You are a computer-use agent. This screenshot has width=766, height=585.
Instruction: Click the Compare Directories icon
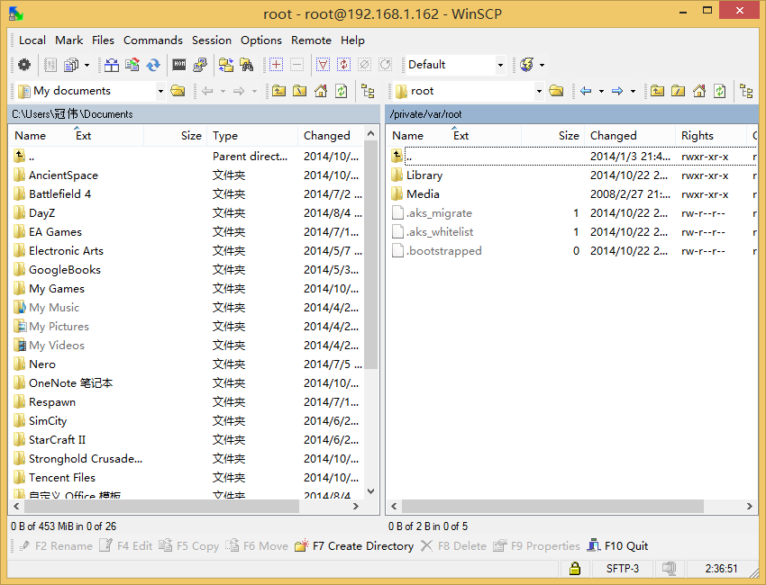pos(112,65)
